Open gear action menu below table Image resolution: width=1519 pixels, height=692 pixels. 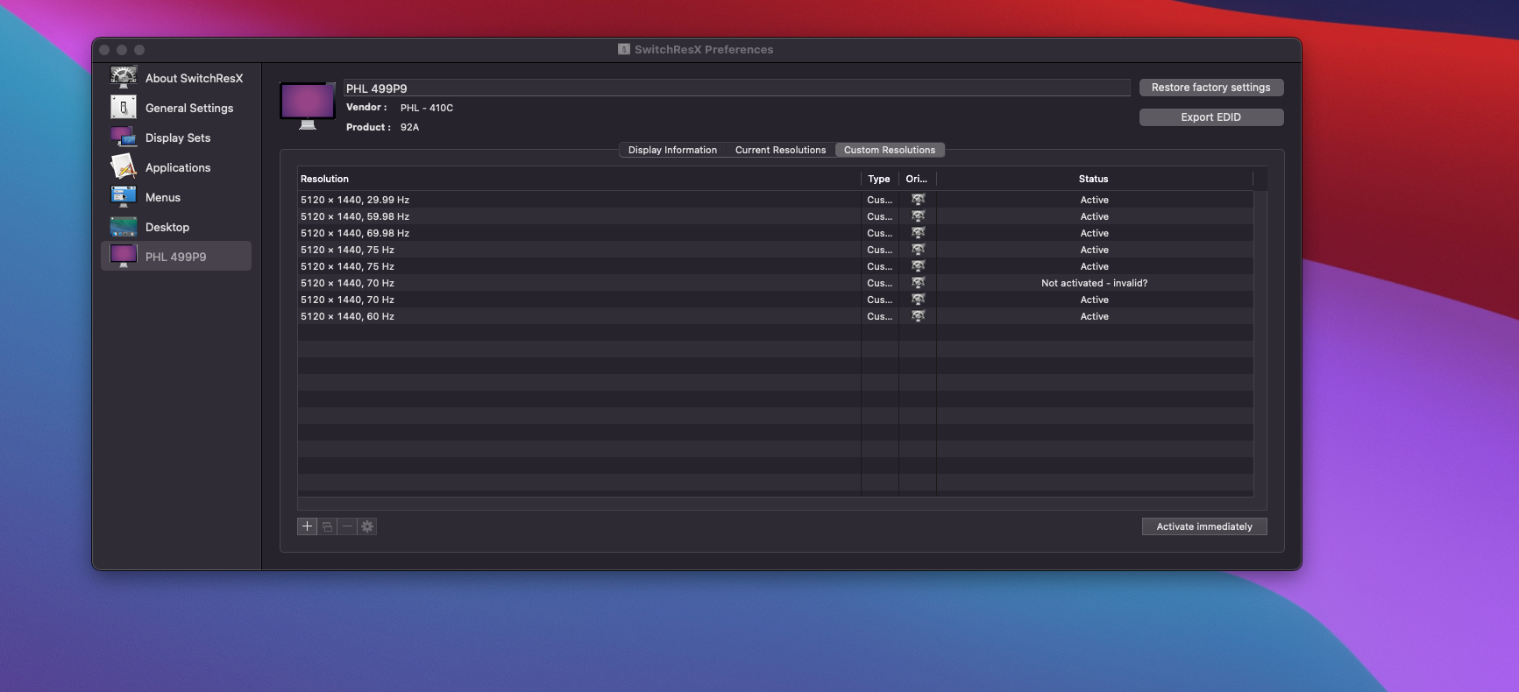[367, 526]
